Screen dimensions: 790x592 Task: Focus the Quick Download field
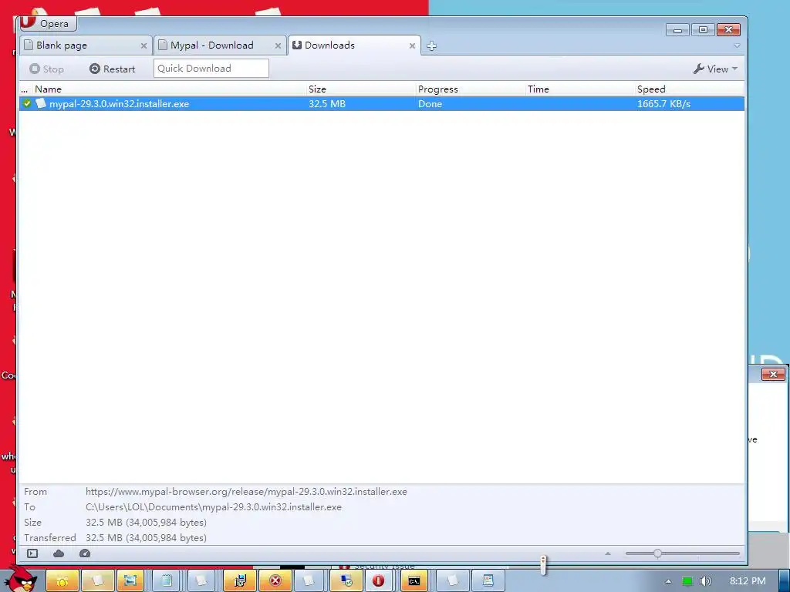pyautogui.click(x=211, y=69)
